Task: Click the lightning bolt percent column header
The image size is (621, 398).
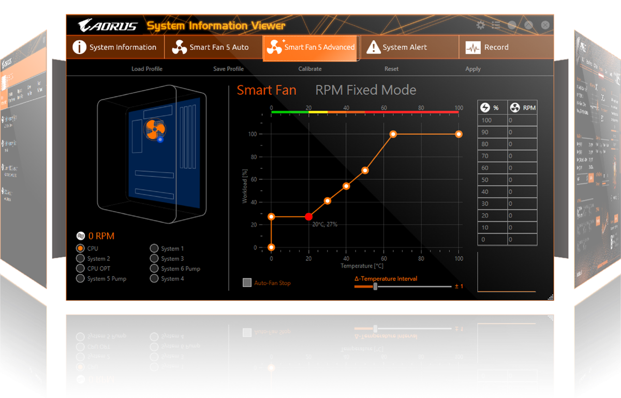Action: tap(485, 108)
